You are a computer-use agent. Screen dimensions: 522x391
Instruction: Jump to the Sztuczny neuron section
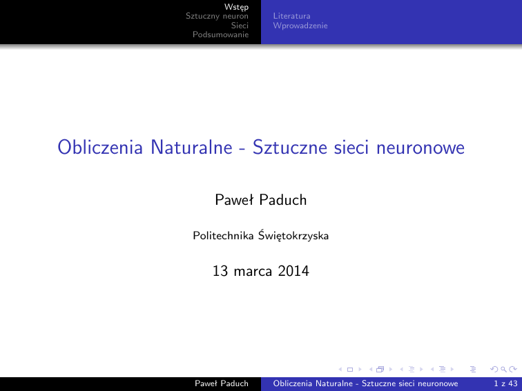217,16
